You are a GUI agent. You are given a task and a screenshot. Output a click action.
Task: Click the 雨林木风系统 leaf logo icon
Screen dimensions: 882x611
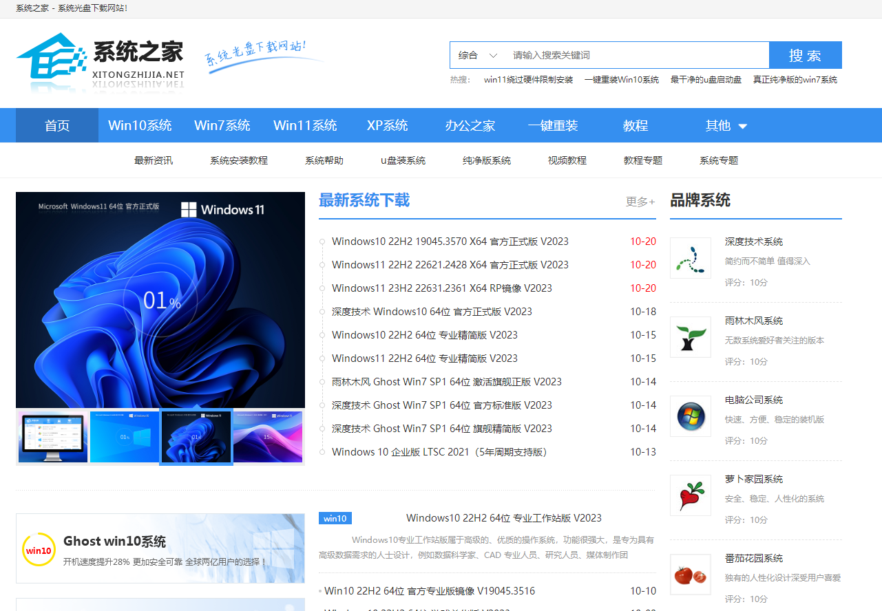tap(690, 336)
